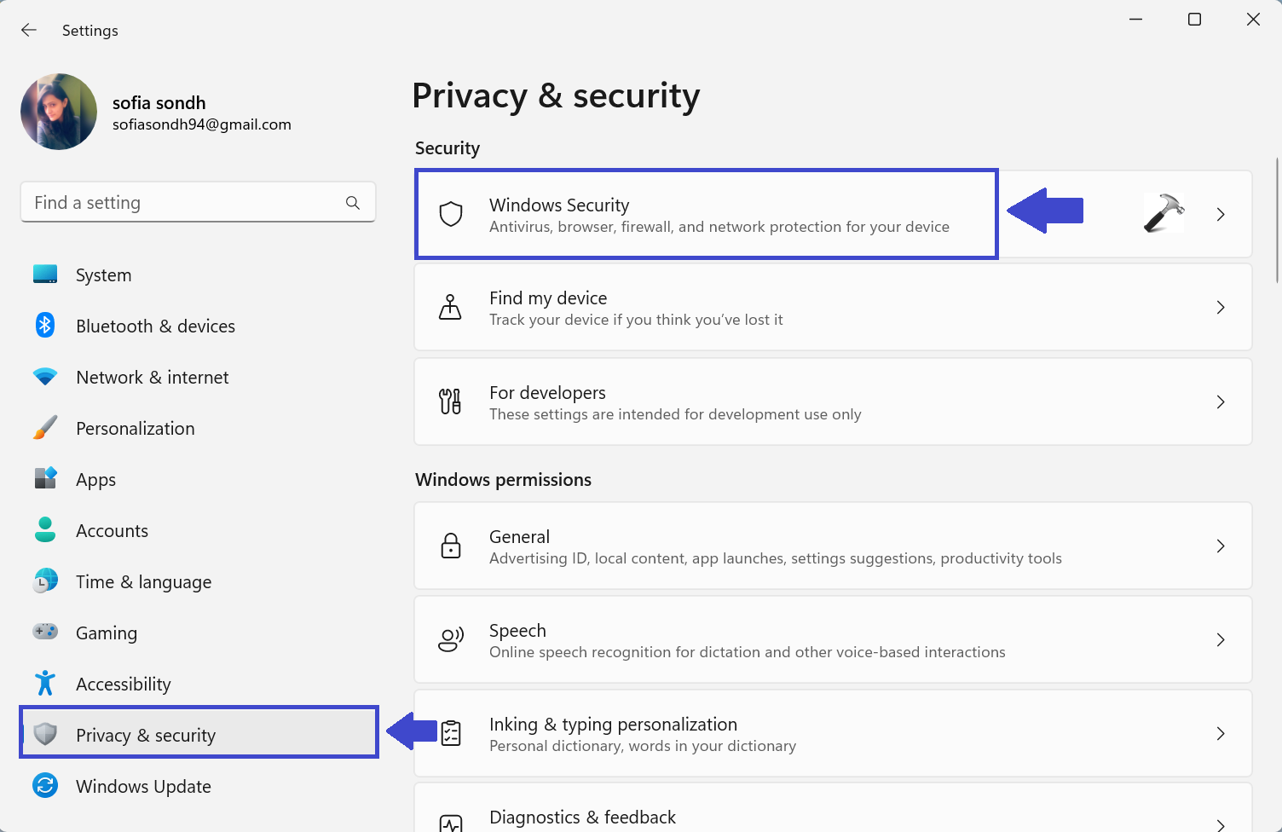This screenshot has height=832, width=1282.
Task: Click the Windows Update sync icon
Action: tap(45, 786)
